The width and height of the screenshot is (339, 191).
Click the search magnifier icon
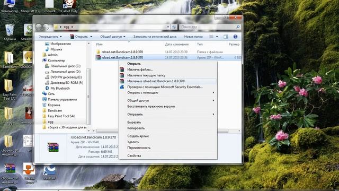point(238,27)
